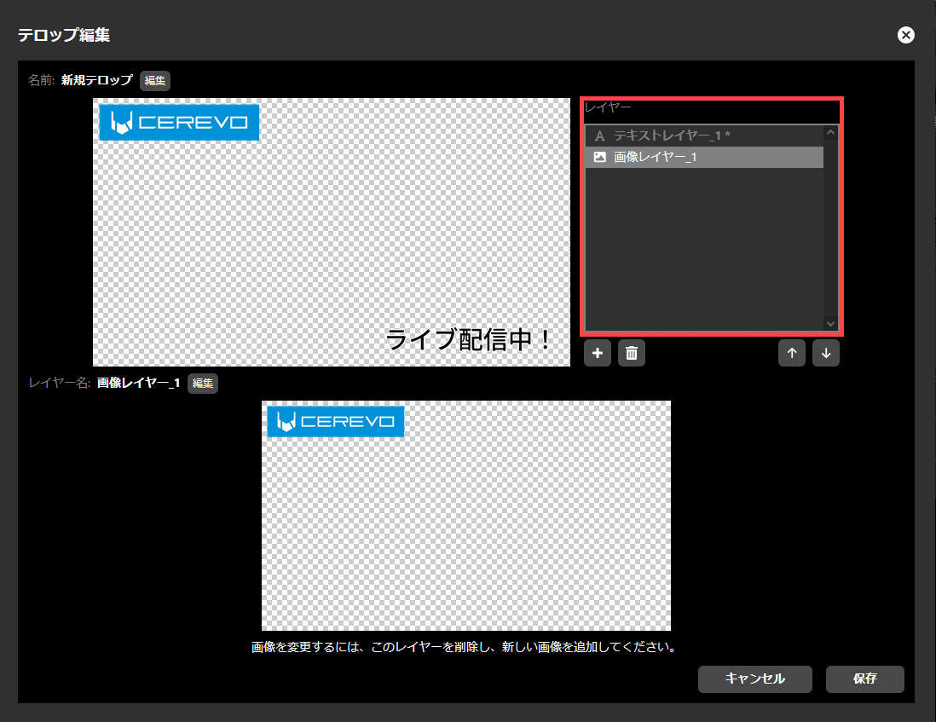Edit the layer name 画像レイヤー_1
This screenshot has width=936, height=722.
pyautogui.click(x=202, y=383)
